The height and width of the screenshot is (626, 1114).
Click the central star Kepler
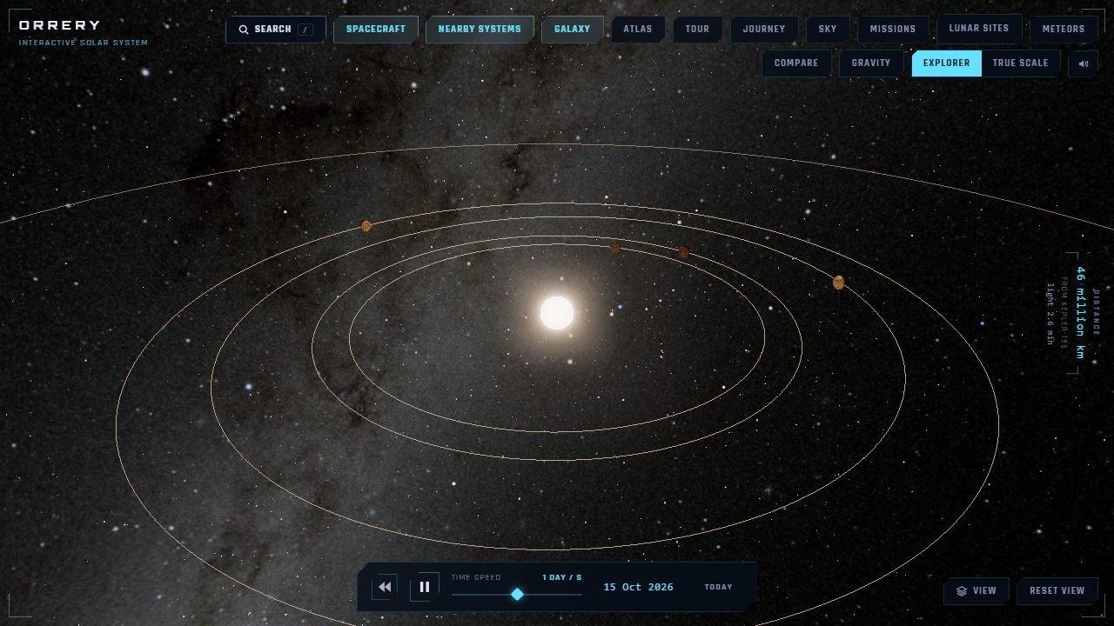coord(557,313)
